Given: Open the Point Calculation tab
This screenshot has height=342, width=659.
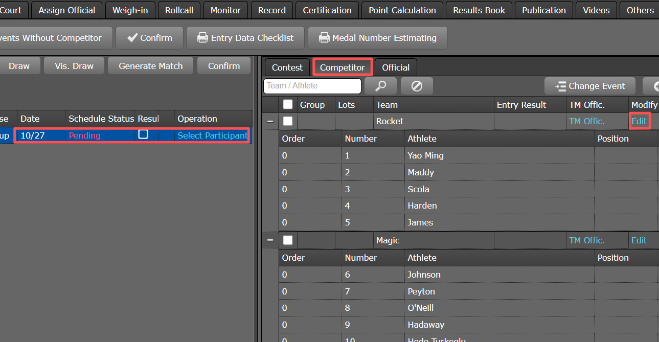Looking at the screenshot, I should coord(402,10).
